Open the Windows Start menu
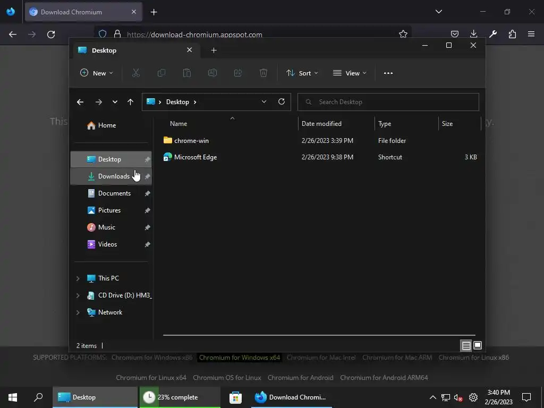The image size is (544, 408). point(13,397)
